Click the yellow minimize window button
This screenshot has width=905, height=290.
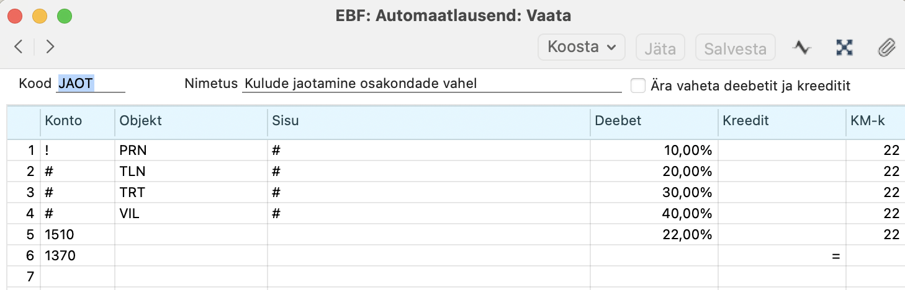pyautogui.click(x=40, y=15)
